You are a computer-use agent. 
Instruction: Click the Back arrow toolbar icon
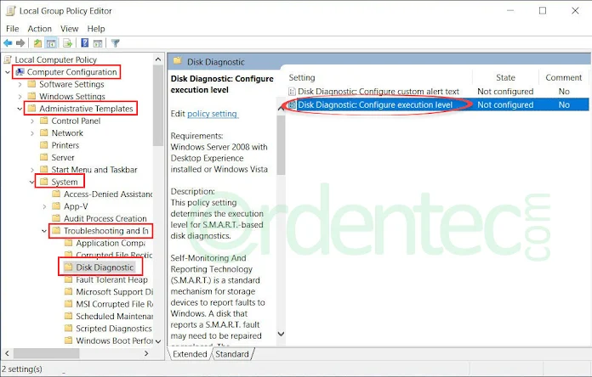(x=8, y=43)
